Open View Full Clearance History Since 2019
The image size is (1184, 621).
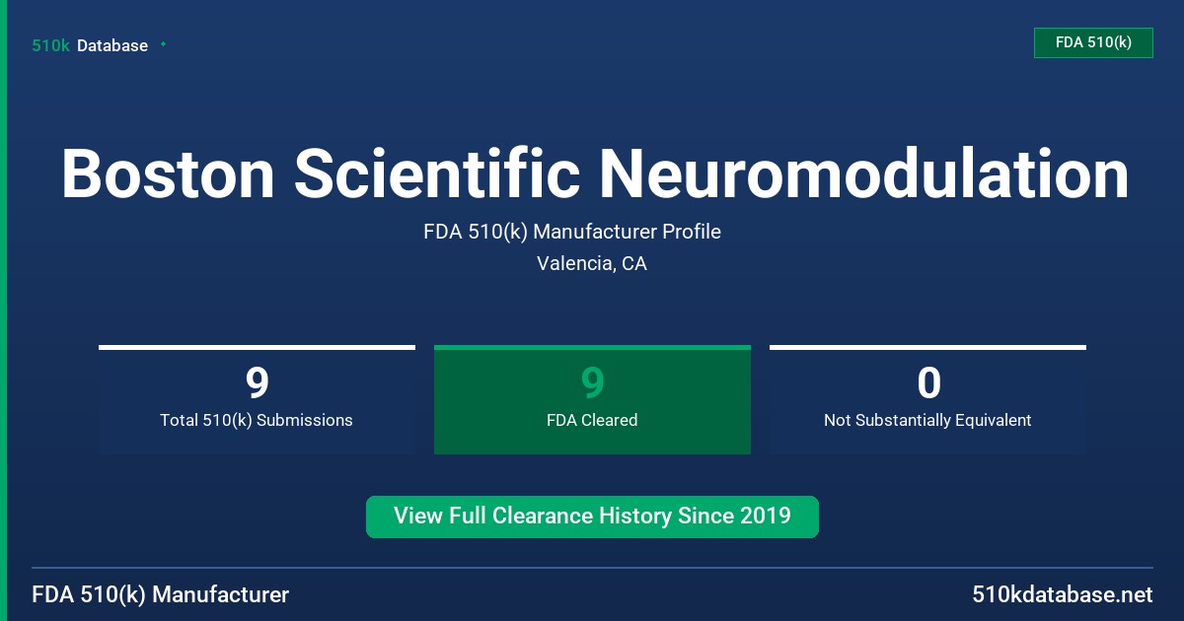(x=592, y=517)
